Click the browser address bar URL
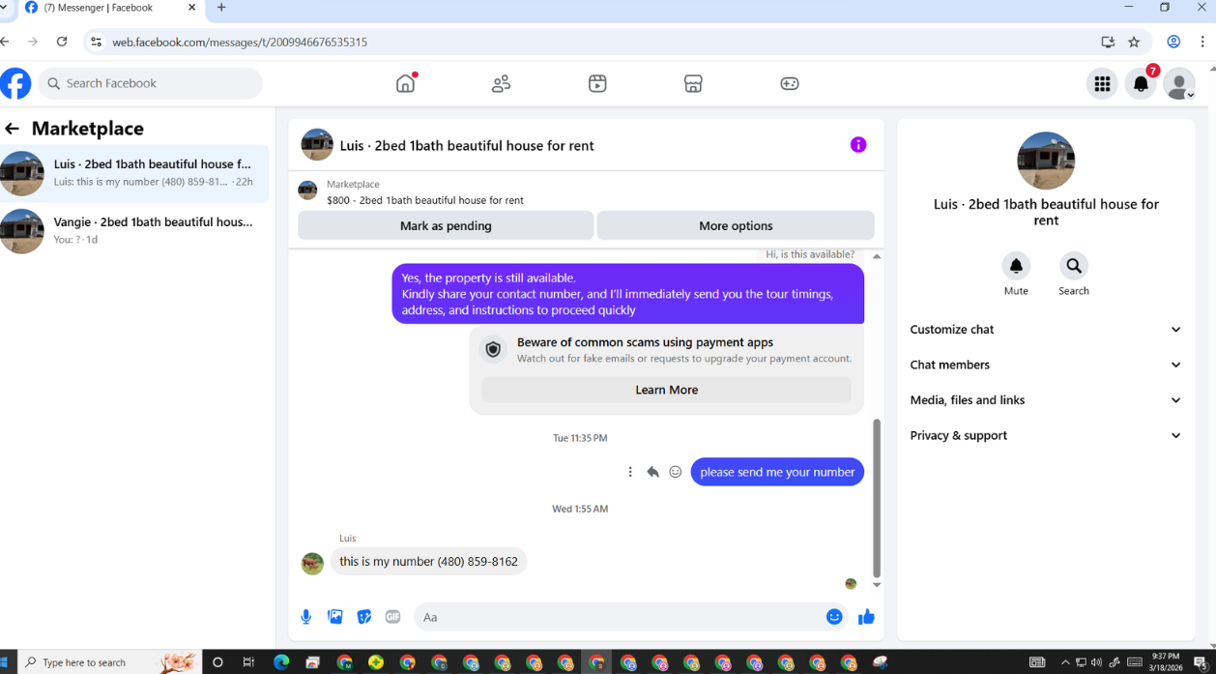 (x=240, y=42)
